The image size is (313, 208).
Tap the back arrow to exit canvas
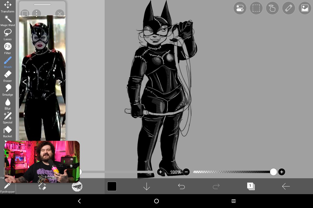pos(286,186)
